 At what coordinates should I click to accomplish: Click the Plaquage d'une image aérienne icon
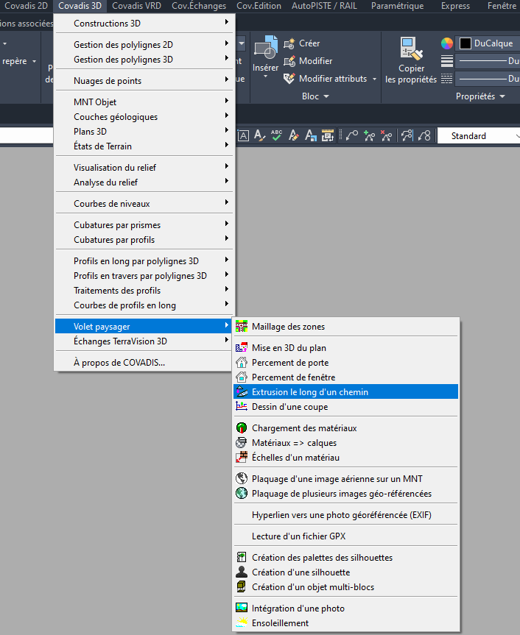click(241, 479)
